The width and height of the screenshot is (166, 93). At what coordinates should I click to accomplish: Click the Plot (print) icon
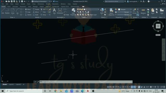(x=22, y=1)
